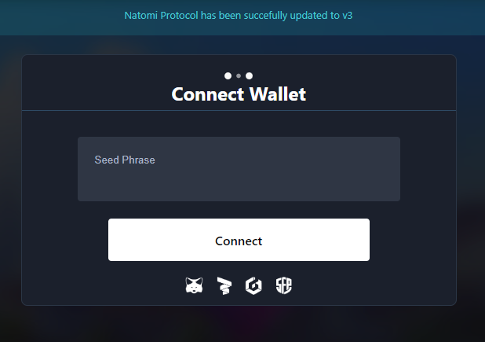485x342 pixels.
Task: Pick the hexagon G wallet icon
Action: click(253, 285)
